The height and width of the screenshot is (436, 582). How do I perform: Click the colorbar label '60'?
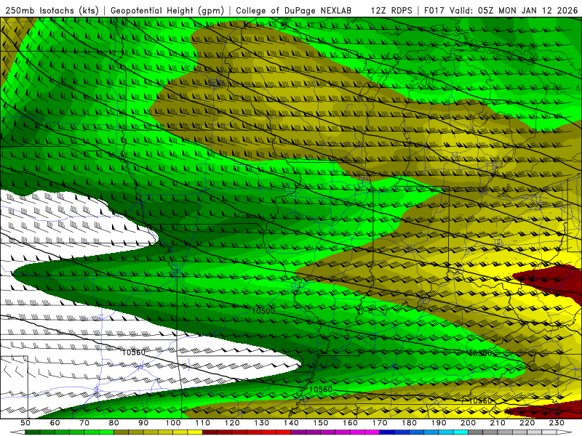[x=55, y=423]
